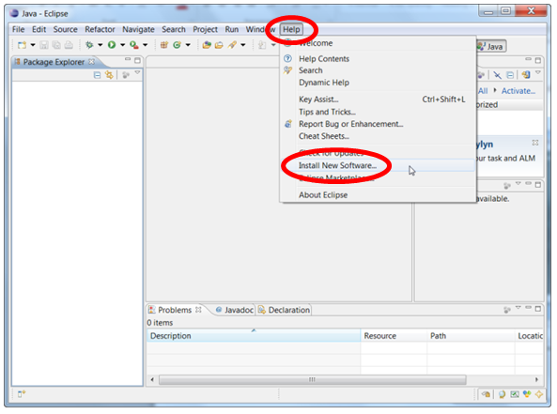This screenshot has width=557, height=414.
Task: Click the Debug bug toolbar icon
Action: (89, 45)
